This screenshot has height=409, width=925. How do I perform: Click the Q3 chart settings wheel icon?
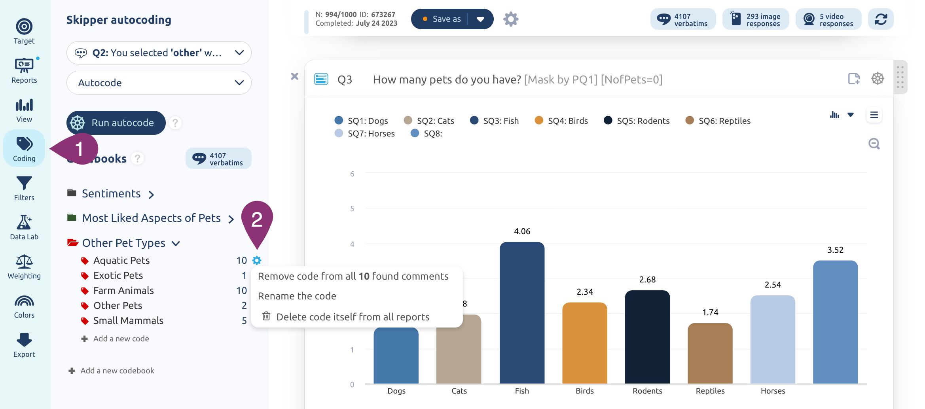tap(878, 79)
